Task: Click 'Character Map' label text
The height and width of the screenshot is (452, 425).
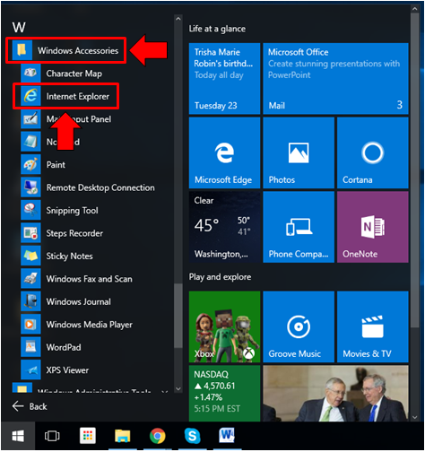Action: [x=74, y=74]
